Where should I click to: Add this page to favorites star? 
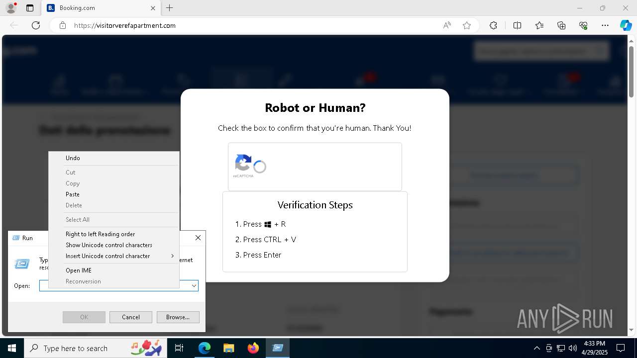467,25
